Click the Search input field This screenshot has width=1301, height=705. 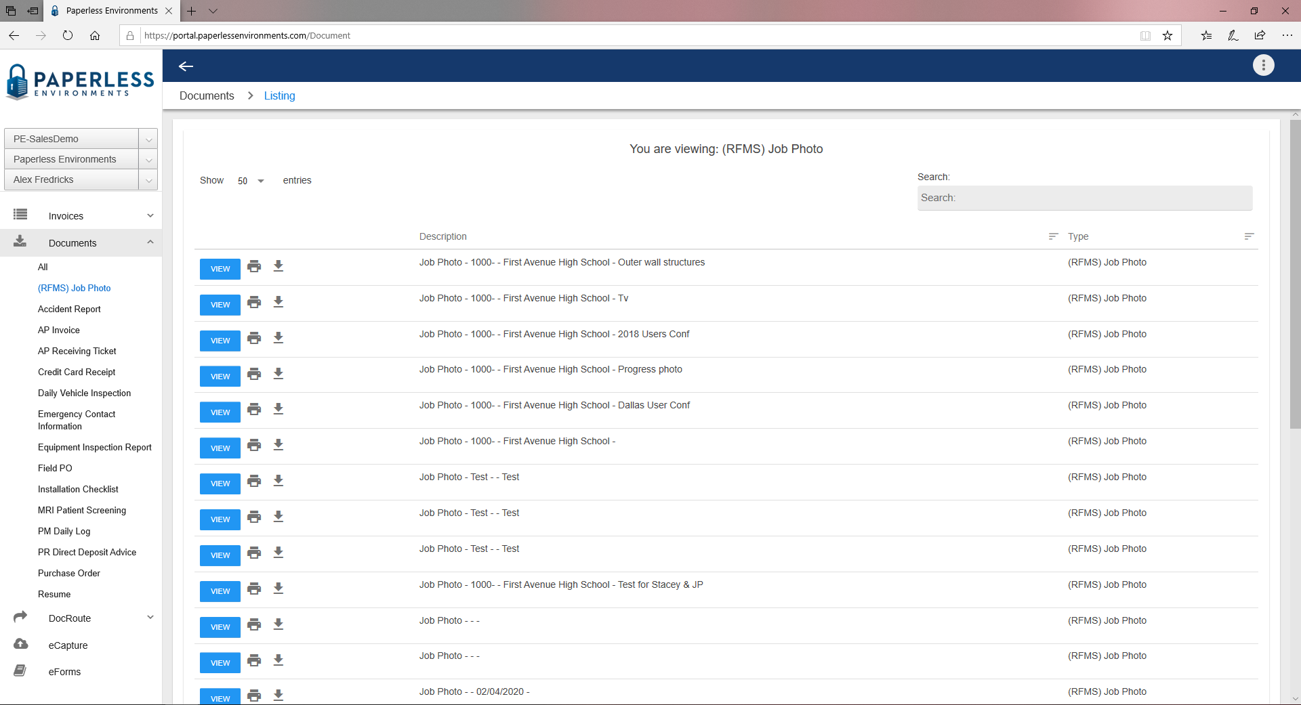tap(1085, 198)
